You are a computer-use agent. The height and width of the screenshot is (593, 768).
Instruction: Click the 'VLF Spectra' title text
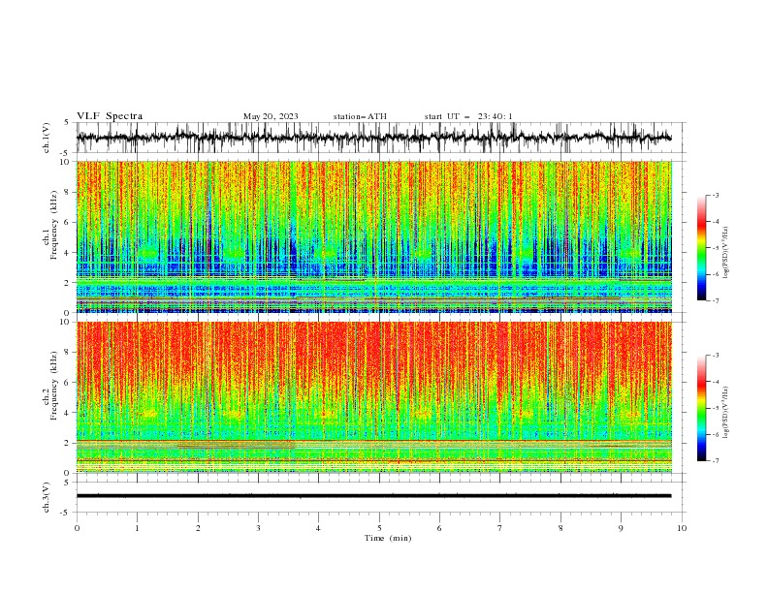coord(110,116)
